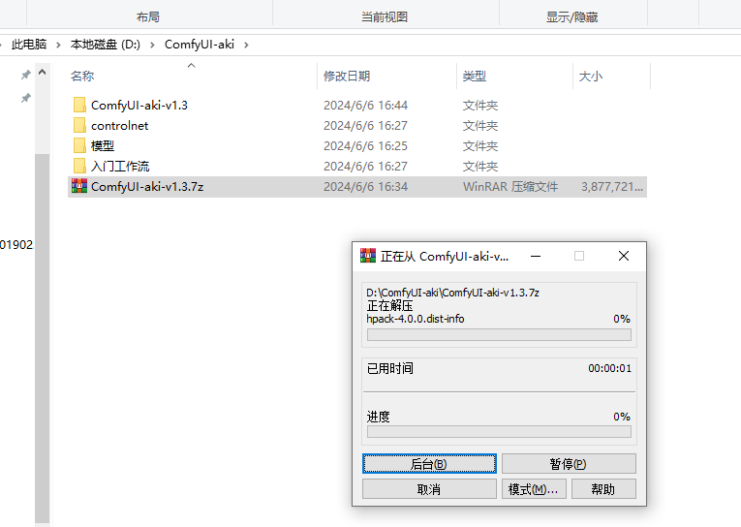Viewport: 741px width, 527px height.
Task: Click the WinRAR icon in the extraction dialog title
Action: [x=368, y=256]
